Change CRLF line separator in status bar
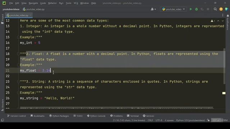Screen dimensions: 230x129 (x=150, y=120)
